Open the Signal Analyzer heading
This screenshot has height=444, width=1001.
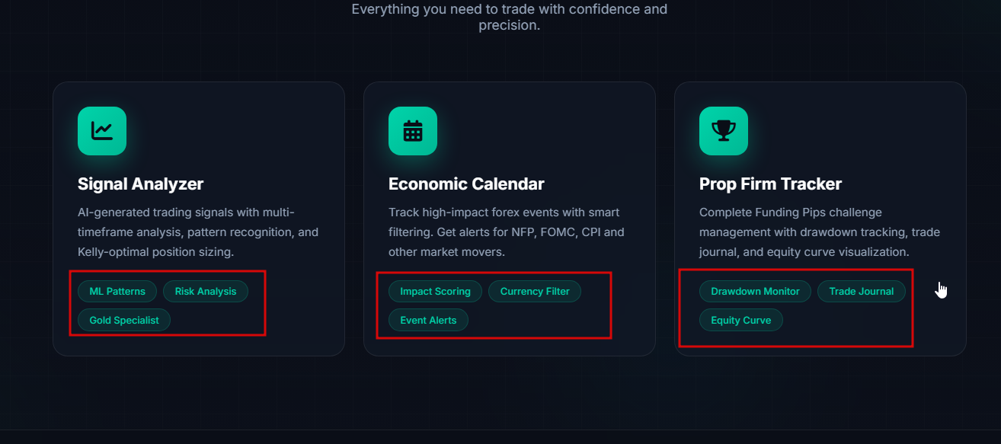[141, 184]
